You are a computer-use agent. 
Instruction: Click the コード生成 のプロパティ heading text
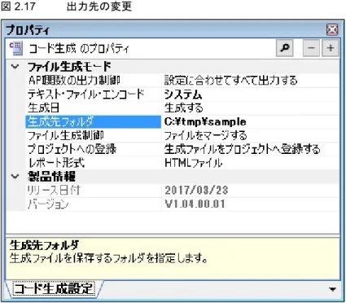[79, 49]
